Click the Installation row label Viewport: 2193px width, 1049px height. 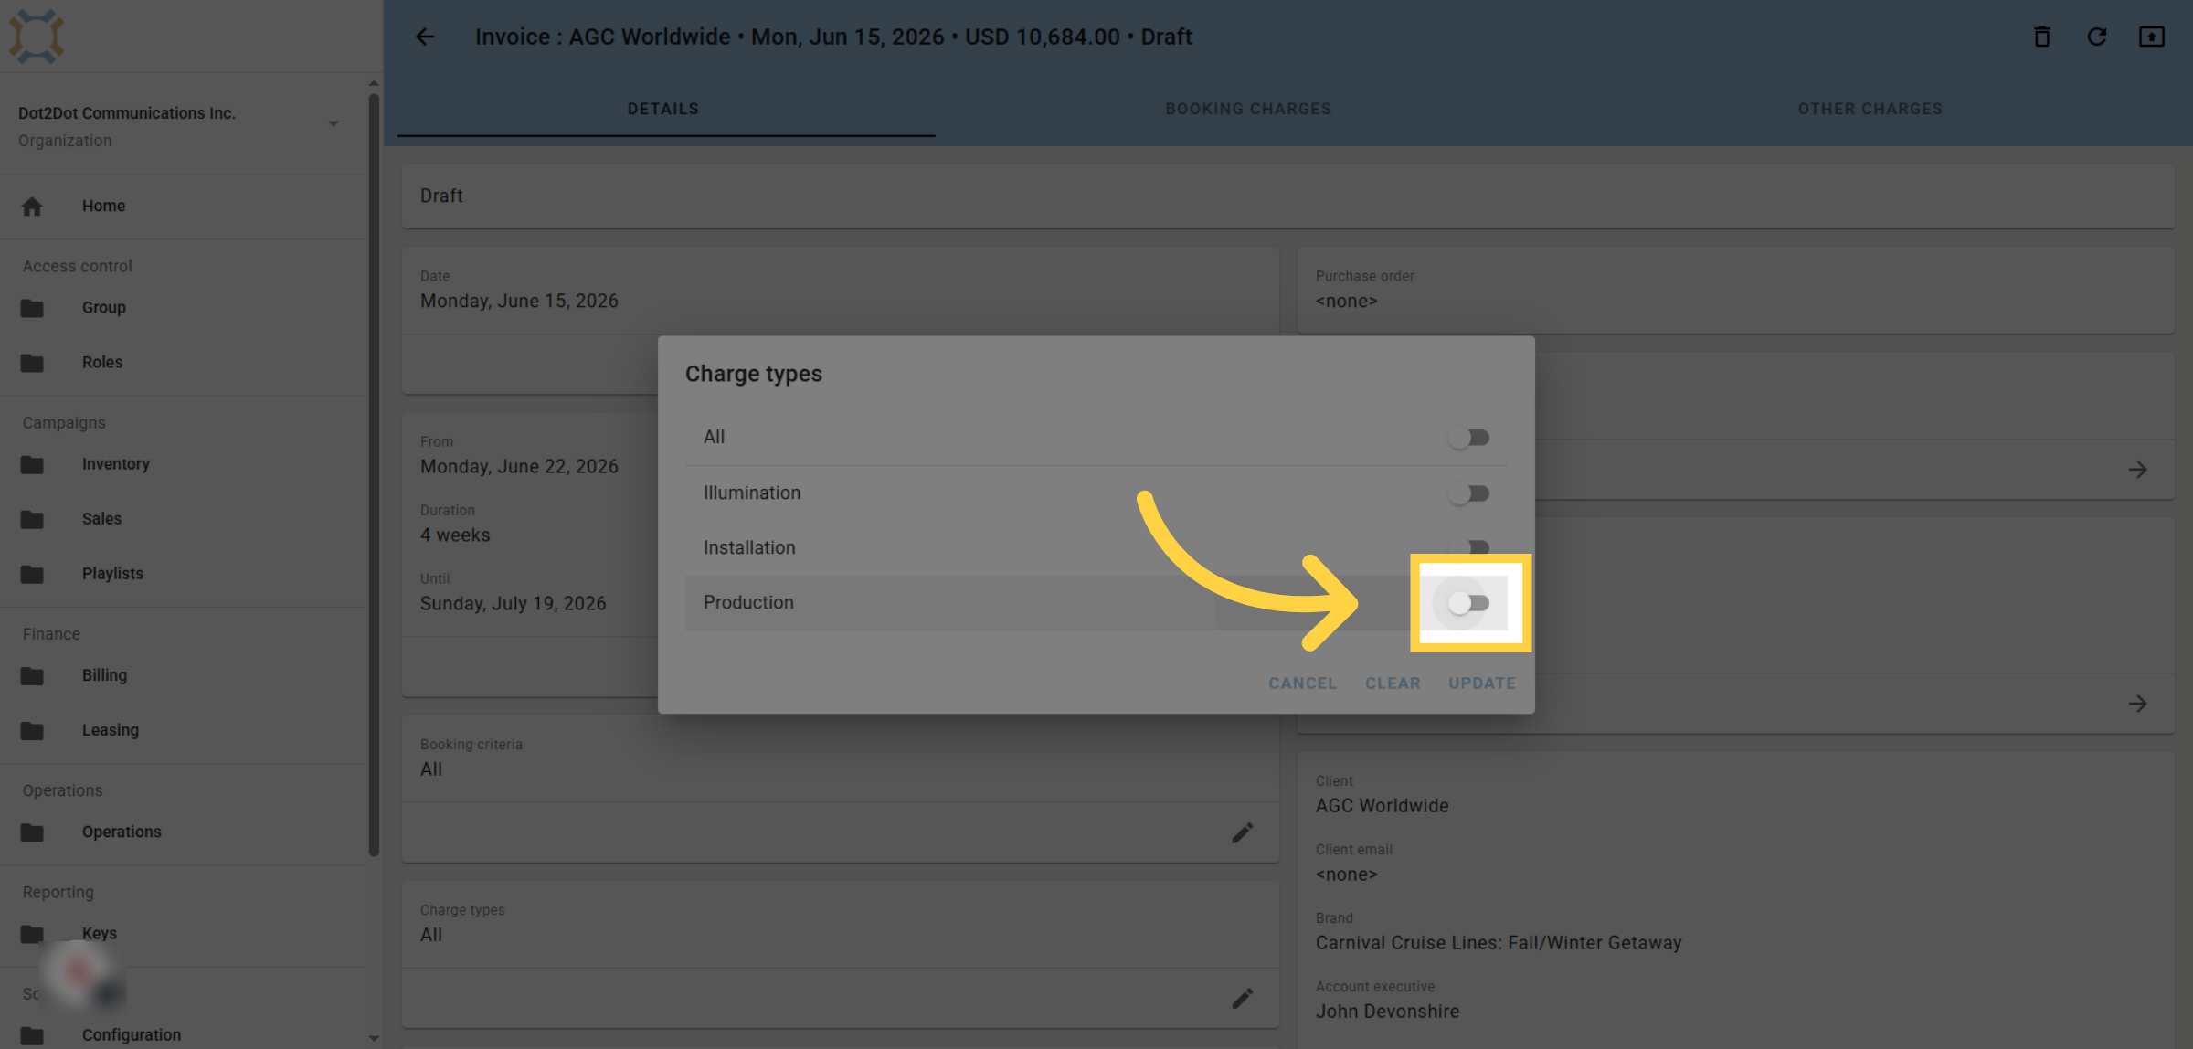pyautogui.click(x=749, y=547)
